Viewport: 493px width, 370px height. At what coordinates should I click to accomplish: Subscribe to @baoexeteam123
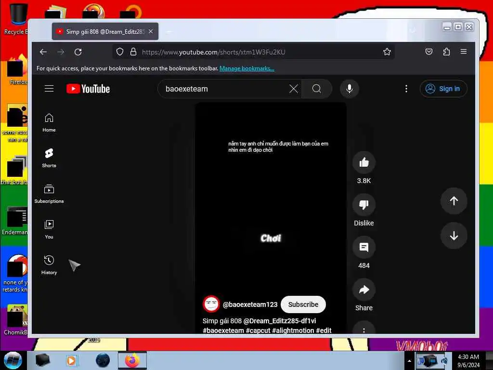(x=303, y=304)
